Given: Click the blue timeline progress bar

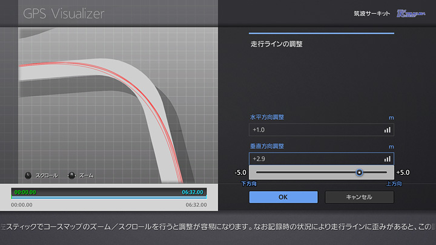Looking at the screenshot, I should [109, 197].
